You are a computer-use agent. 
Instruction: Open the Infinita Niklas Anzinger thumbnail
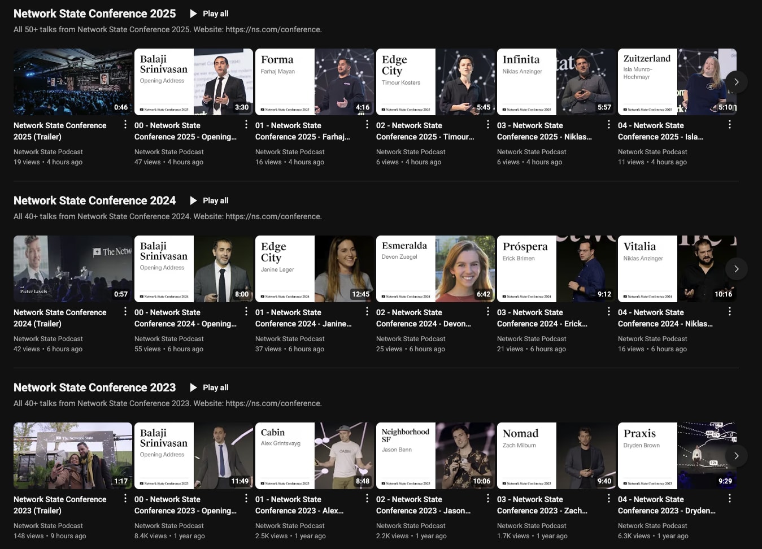(556, 82)
